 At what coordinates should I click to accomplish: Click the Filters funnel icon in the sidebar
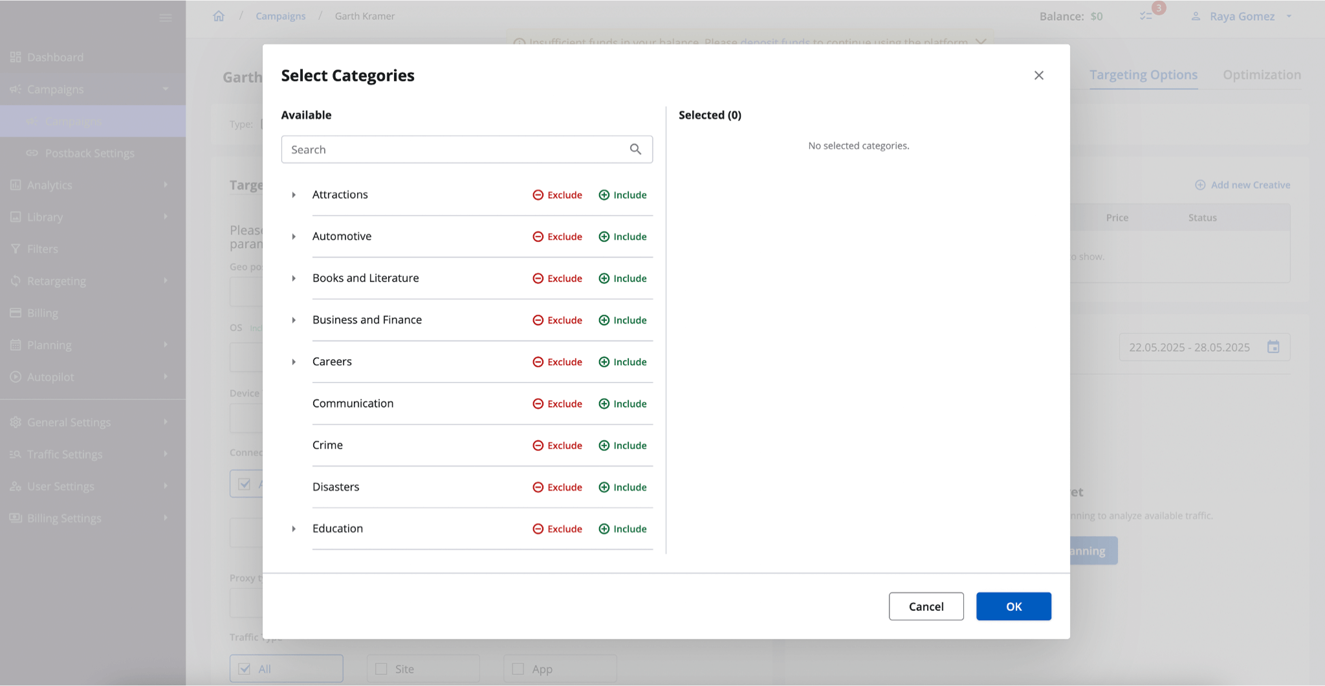point(16,249)
